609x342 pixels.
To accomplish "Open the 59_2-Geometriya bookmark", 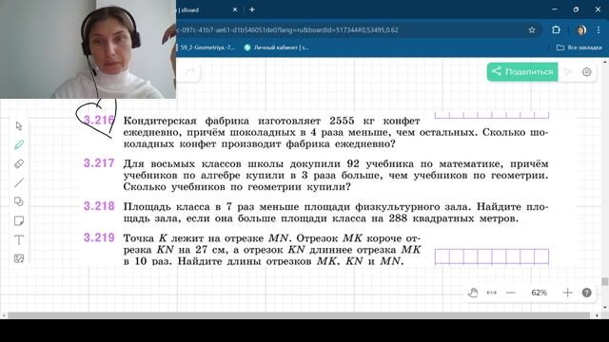I will (x=207, y=47).
